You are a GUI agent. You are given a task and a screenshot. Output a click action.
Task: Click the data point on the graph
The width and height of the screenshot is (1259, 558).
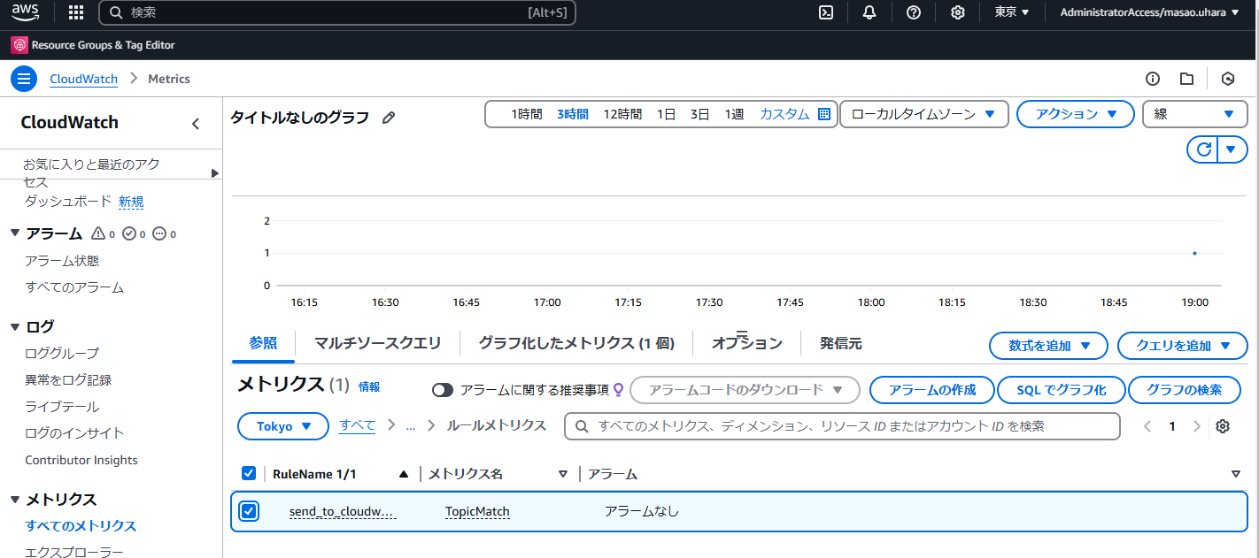click(1194, 253)
